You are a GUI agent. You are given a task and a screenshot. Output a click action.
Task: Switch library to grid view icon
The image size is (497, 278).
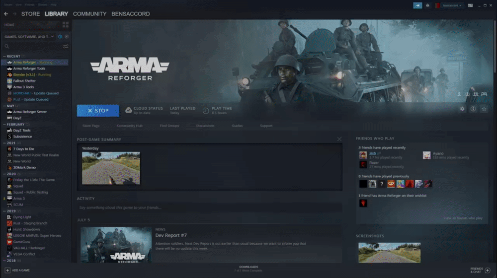tap(66, 25)
